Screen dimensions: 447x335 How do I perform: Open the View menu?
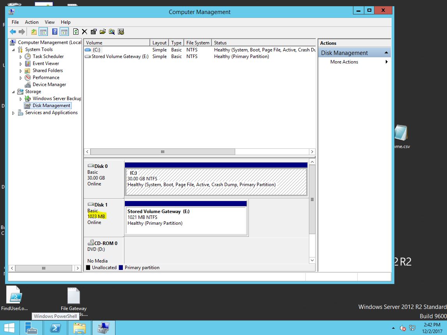pos(50,22)
